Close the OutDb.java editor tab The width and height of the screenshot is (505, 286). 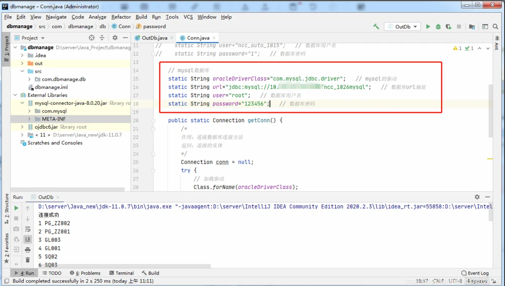(172, 38)
